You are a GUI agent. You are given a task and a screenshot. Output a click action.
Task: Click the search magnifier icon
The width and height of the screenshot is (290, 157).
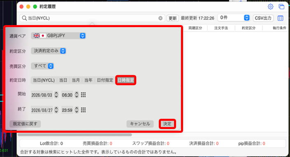pyautogui.click(x=24, y=18)
